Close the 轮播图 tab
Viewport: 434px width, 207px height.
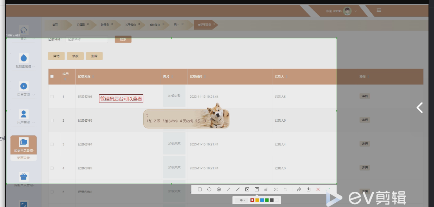coord(88,24)
